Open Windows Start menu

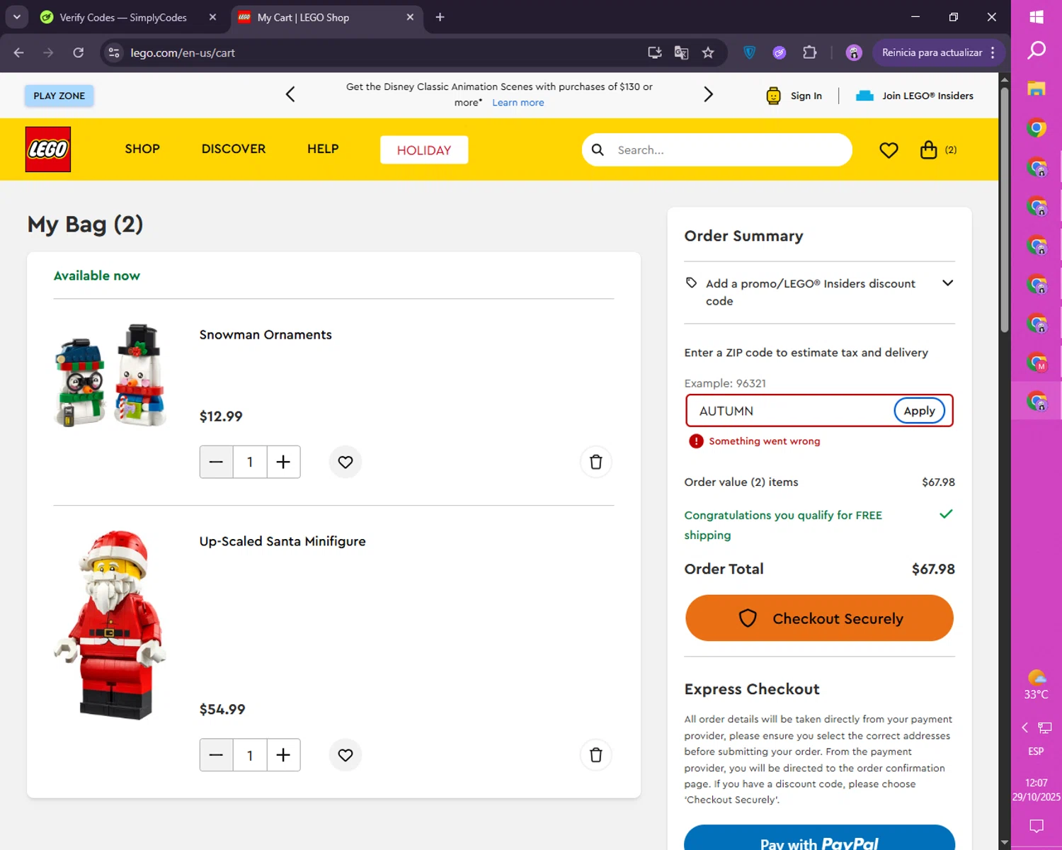click(x=1037, y=17)
